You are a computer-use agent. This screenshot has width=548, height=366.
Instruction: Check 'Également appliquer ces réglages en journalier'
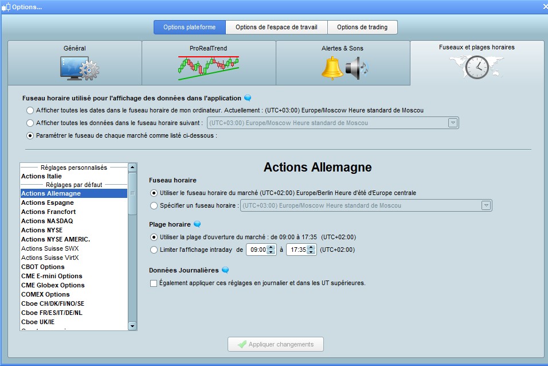click(154, 283)
